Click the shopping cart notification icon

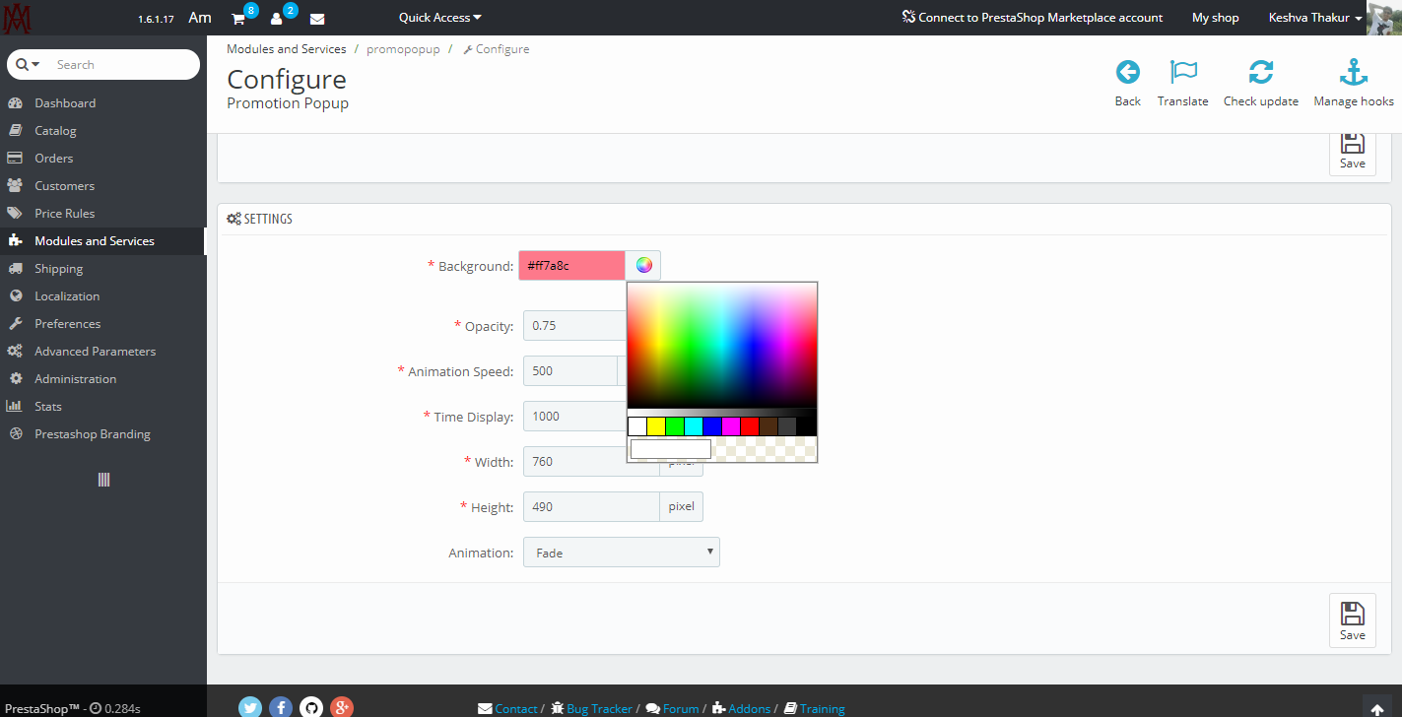coord(238,18)
